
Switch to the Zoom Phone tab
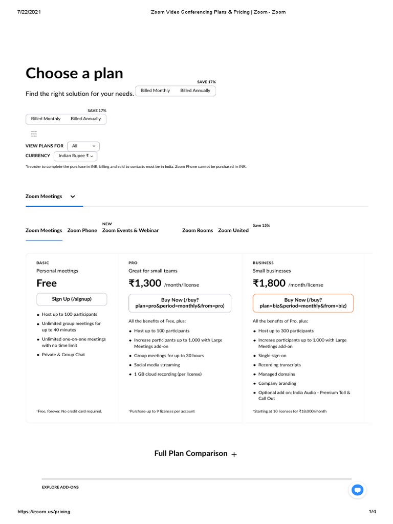coord(82,230)
